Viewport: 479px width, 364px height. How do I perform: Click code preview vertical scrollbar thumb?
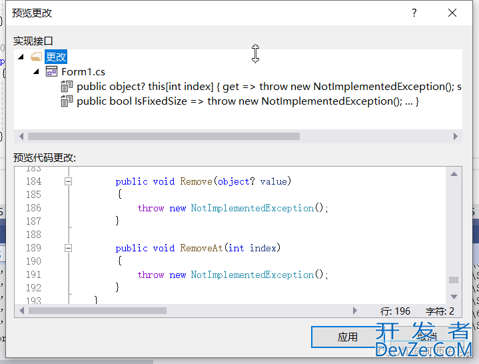click(x=454, y=280)
